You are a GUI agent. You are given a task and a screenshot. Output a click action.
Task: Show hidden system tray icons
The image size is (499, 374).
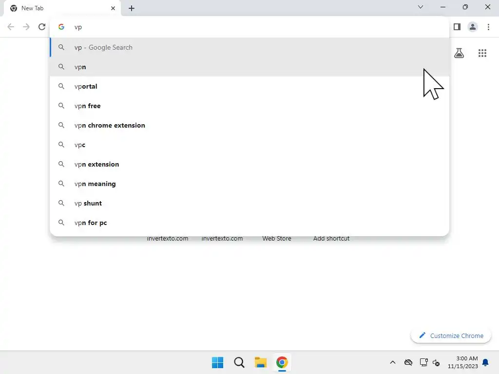pos(393,362)
